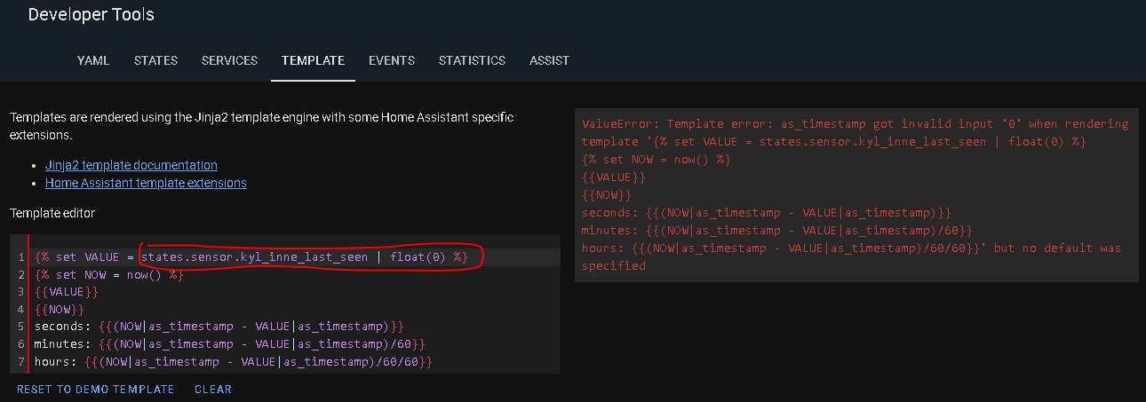The height and width of the screenshot is (402, 1146).
Task: Place cursor on the 'hours:' template line
Action: (234, 361)
